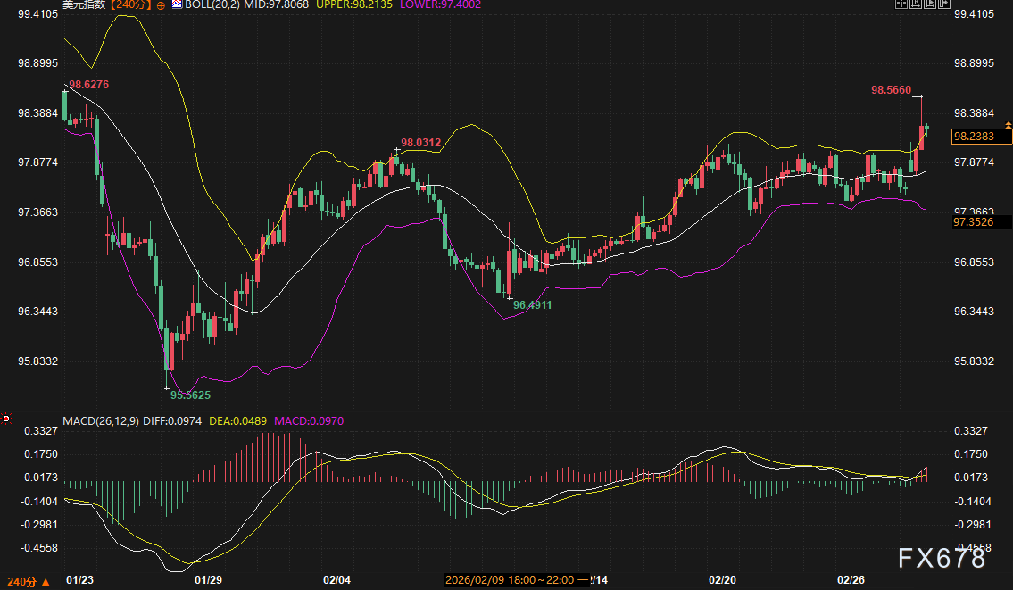
Task: Click the jump-to-start chart navigation icon
Action: tap(915, 4)
